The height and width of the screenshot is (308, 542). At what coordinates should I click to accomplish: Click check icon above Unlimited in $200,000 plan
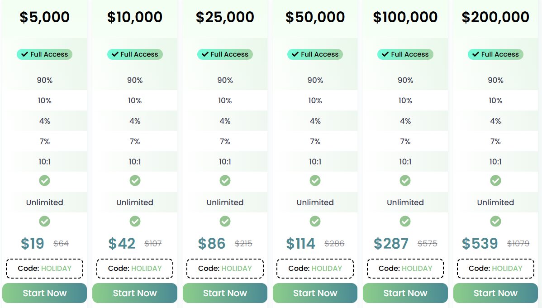point(495,181)
